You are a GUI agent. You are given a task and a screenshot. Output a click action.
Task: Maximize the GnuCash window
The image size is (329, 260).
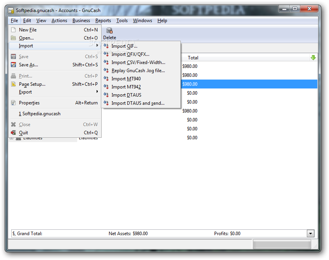click(295, 9)
